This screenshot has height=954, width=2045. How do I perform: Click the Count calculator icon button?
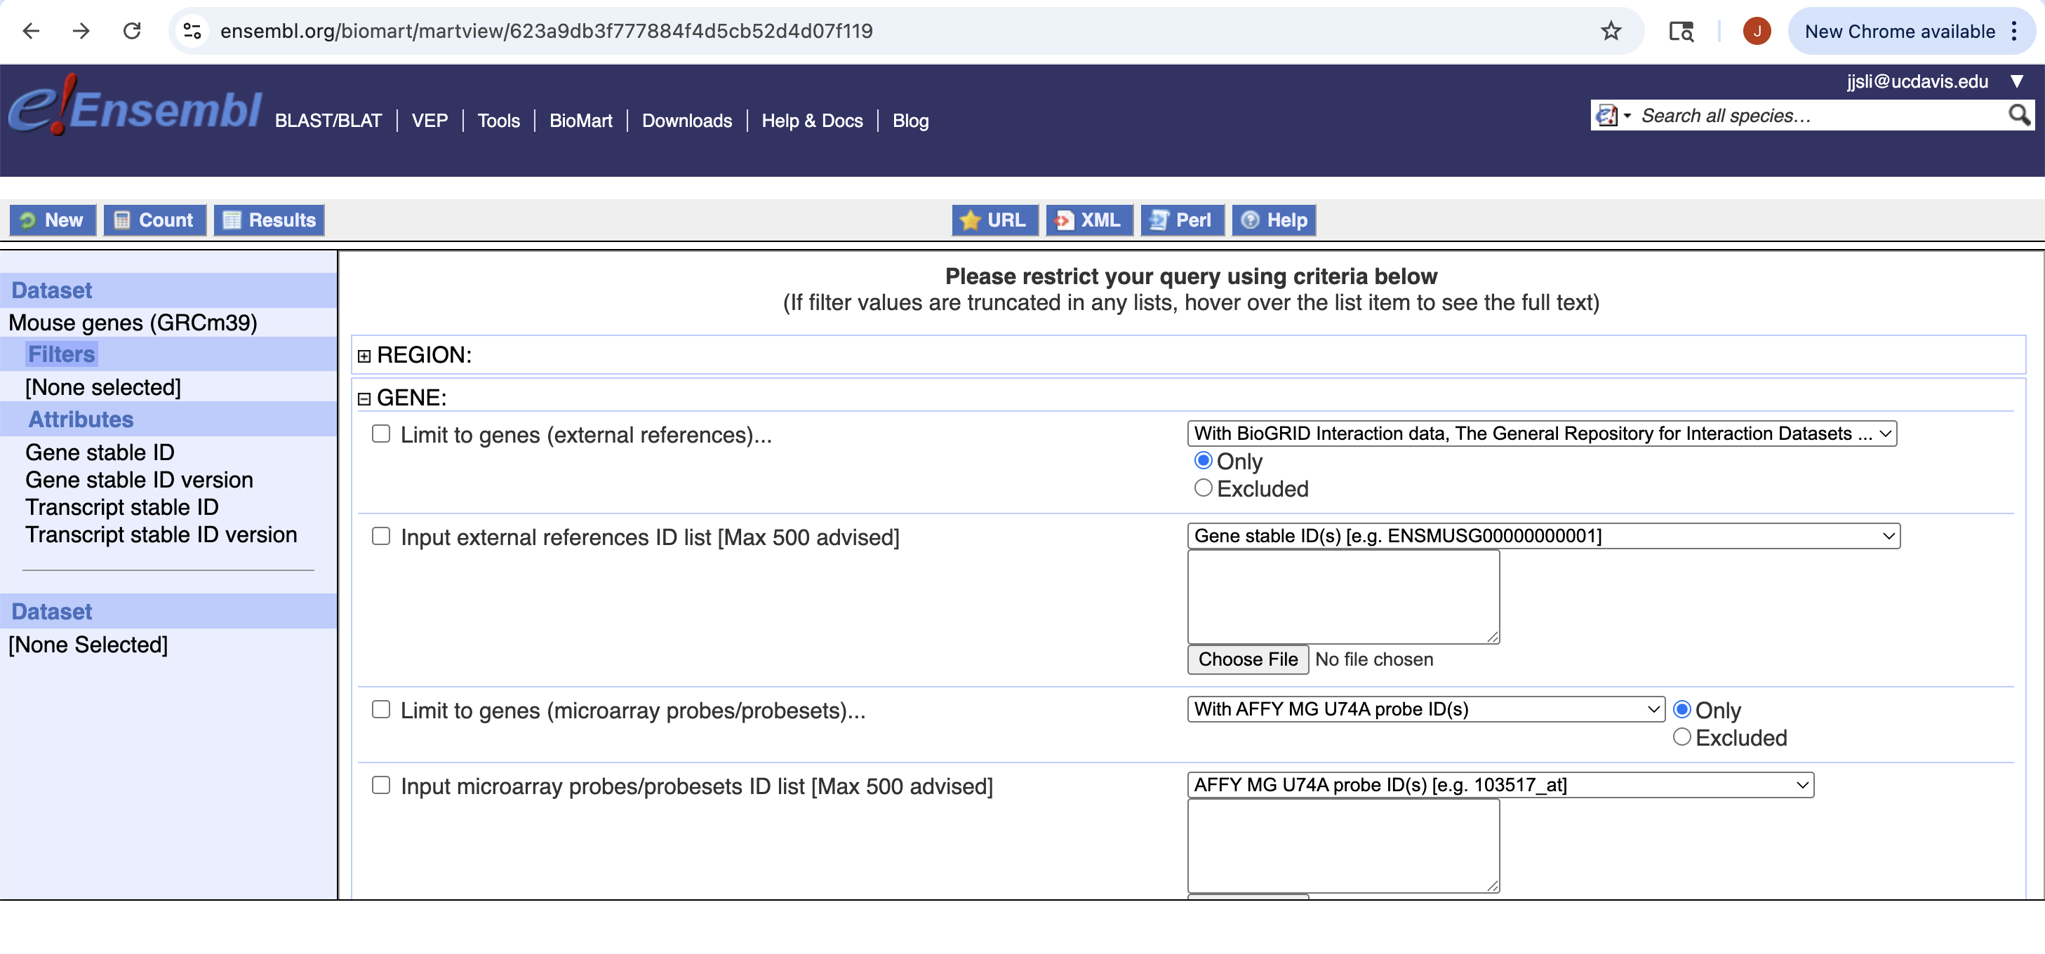[x=155, y=220]
